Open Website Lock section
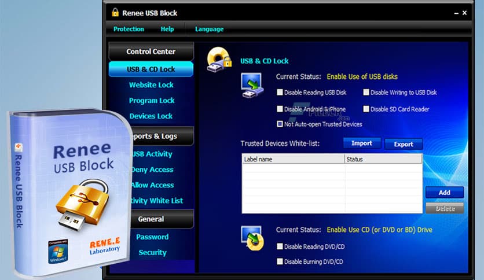484x280 pixels. pos(151,85)
